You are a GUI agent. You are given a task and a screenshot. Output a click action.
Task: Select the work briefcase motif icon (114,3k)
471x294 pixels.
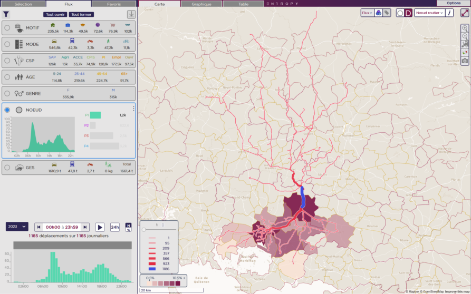[68, 25]
